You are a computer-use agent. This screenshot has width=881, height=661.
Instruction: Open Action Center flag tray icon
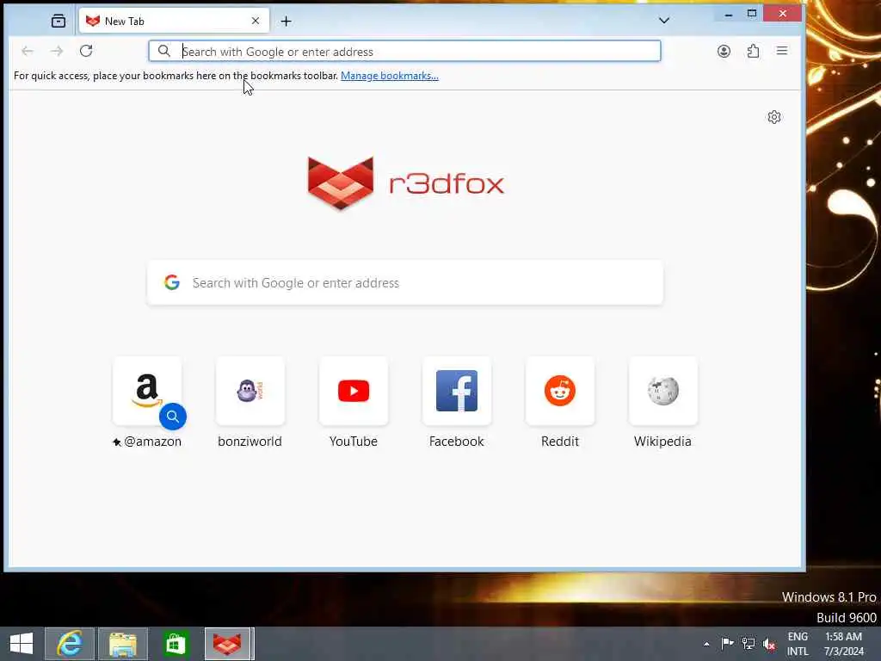coord(727,644)
